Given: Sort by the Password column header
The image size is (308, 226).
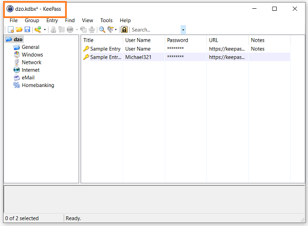Looking at the screenshot, I should click(x=186, y=40).
